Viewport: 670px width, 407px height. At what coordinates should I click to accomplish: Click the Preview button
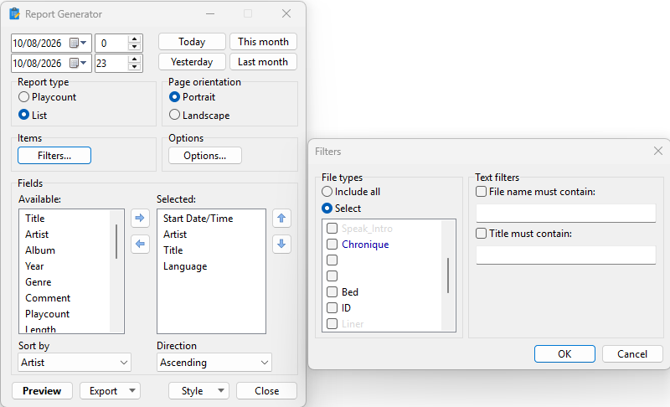click(x=42, y=391)
